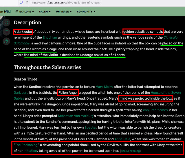This screenshot has height=158, width=185.
Task: Click the Throughout the Salem series heading
Action: [47, 67]
